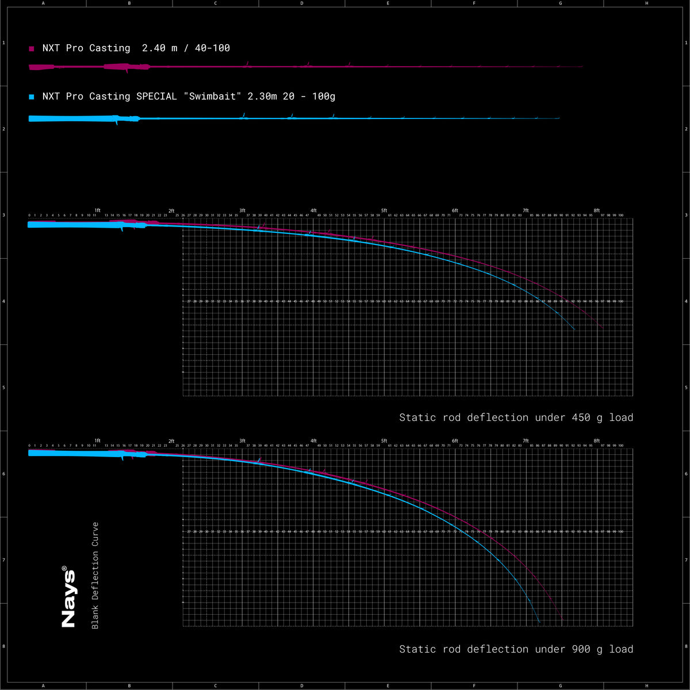Select the "NXT Pro Casting 2.40 m / 40-100" title

136,48
